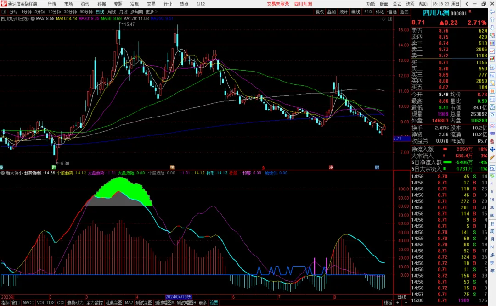The width and height of the screenshot is (496, 306).
Task: Select the pencil drawing sidebar icon
Action: click(492, 157)
